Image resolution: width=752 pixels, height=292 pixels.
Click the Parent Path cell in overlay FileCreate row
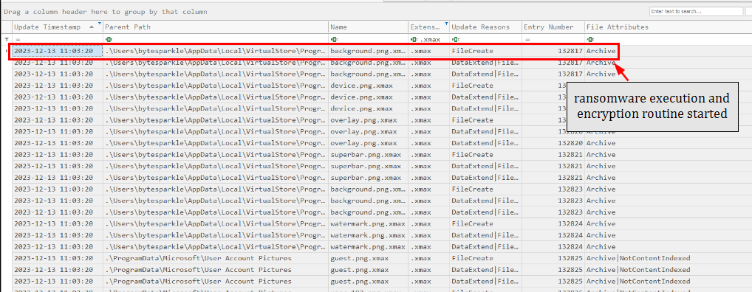point(216,120)
